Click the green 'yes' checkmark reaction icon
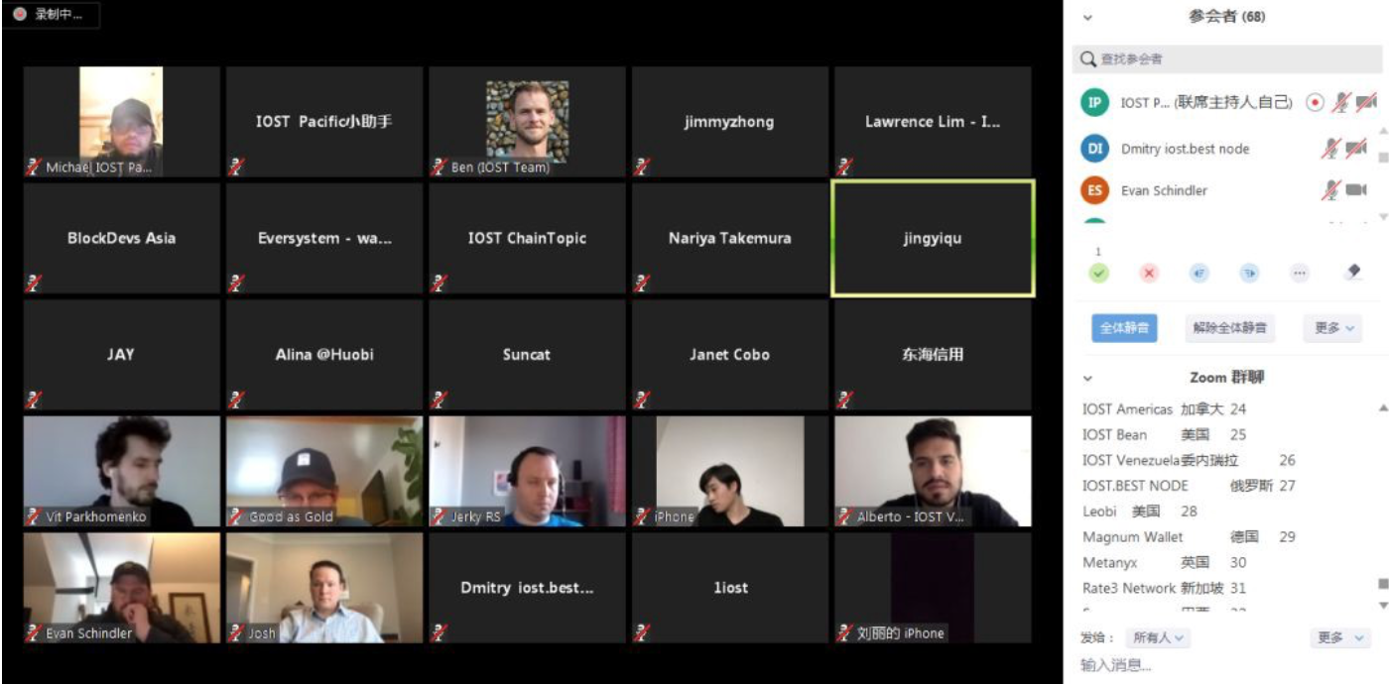This screenshot has height=684, width=1389. (x=1098, y=273)
